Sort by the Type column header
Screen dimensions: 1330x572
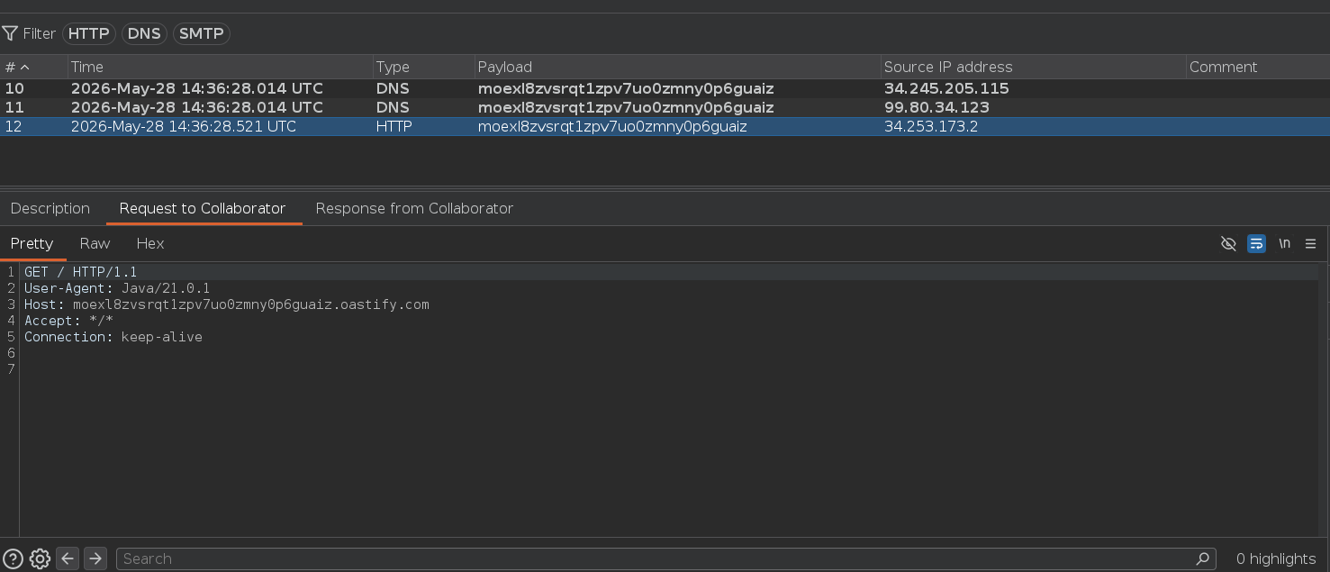[x=423, y=67]
